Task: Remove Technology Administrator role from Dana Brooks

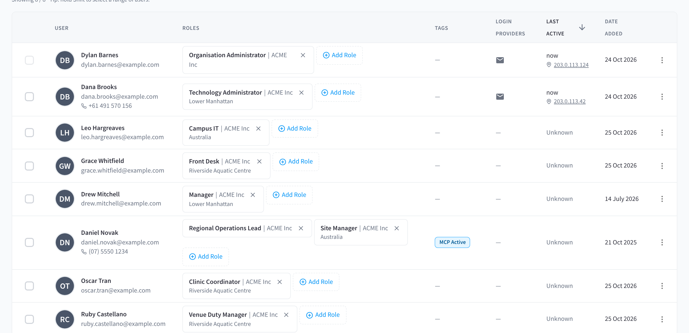Action: tap(301, 92)
